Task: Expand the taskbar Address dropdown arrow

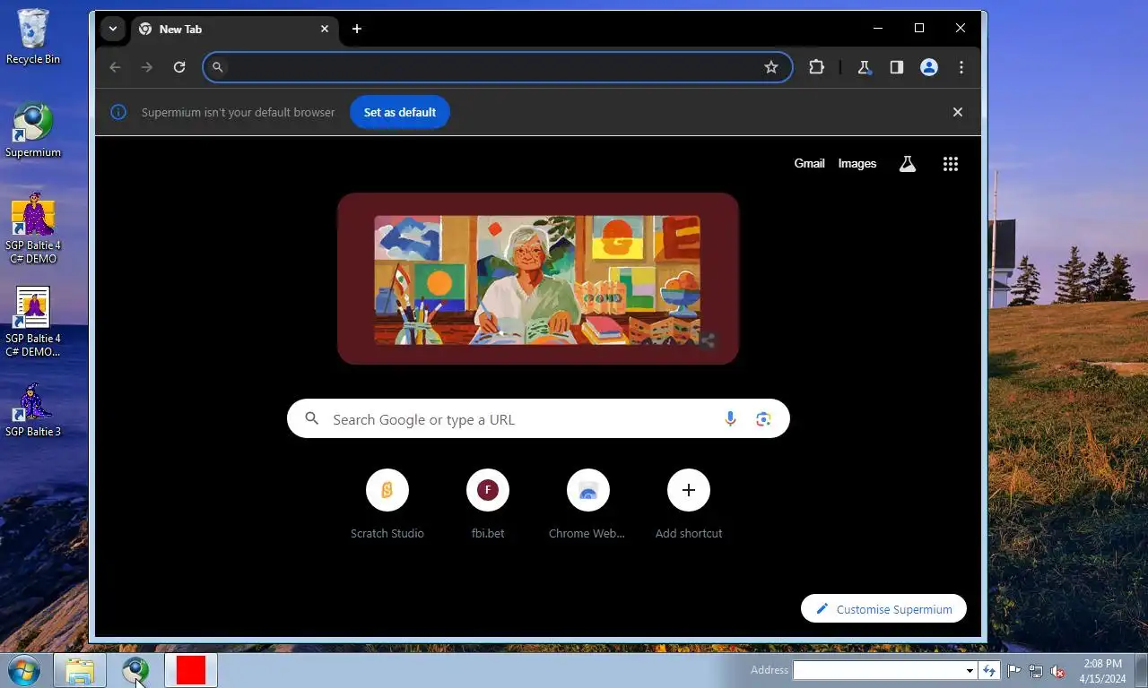Action: (970, 670)
